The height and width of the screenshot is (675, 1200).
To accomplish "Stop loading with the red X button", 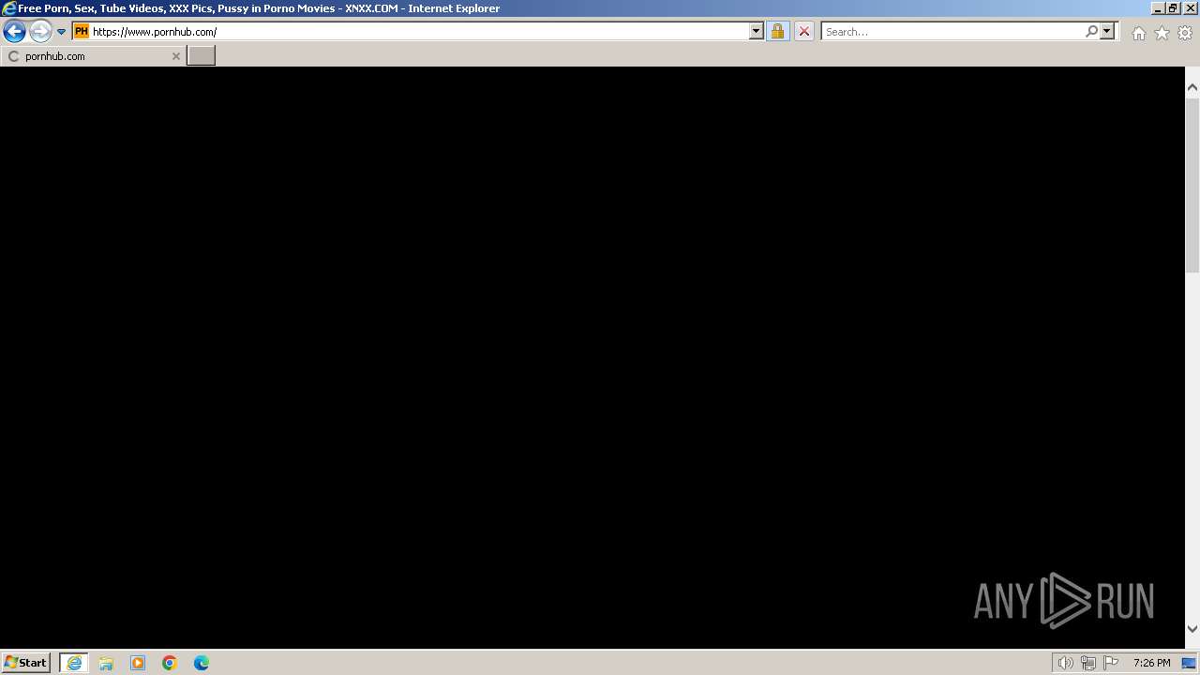I will (804, 32).
